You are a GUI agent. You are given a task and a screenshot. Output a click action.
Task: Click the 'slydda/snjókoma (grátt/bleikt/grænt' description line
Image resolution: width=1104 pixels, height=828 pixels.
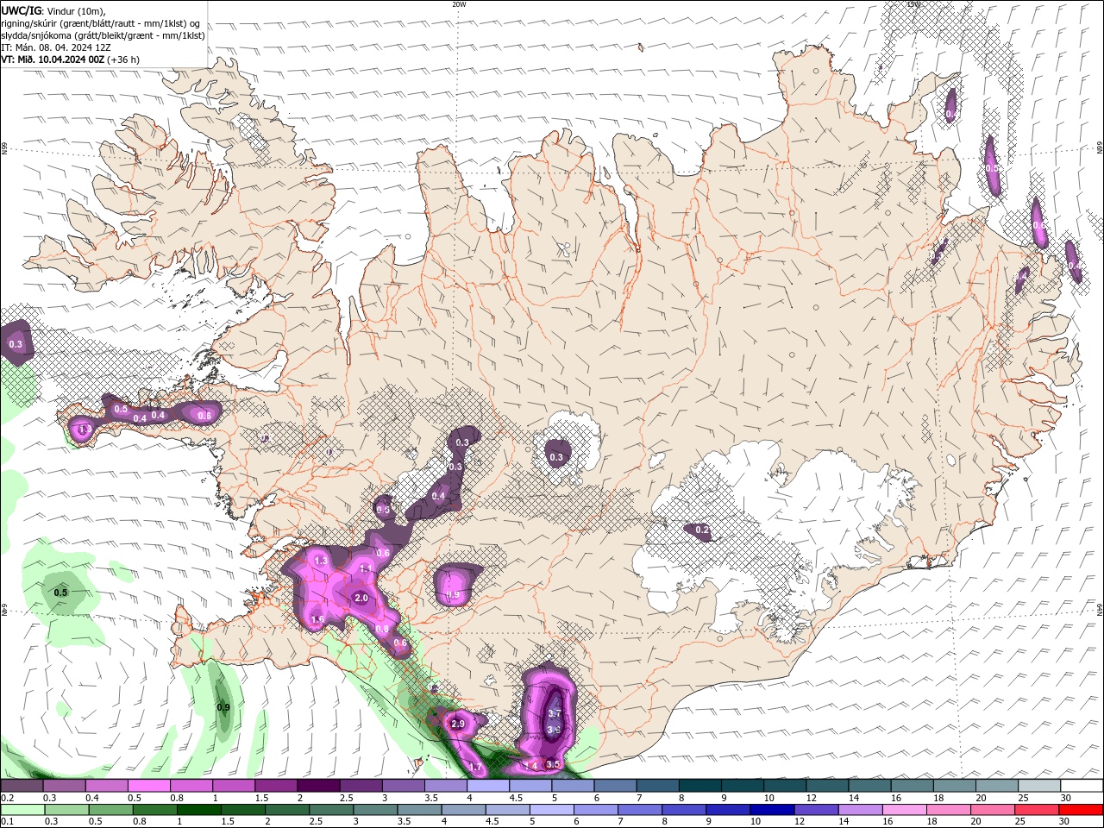point(103,35)
